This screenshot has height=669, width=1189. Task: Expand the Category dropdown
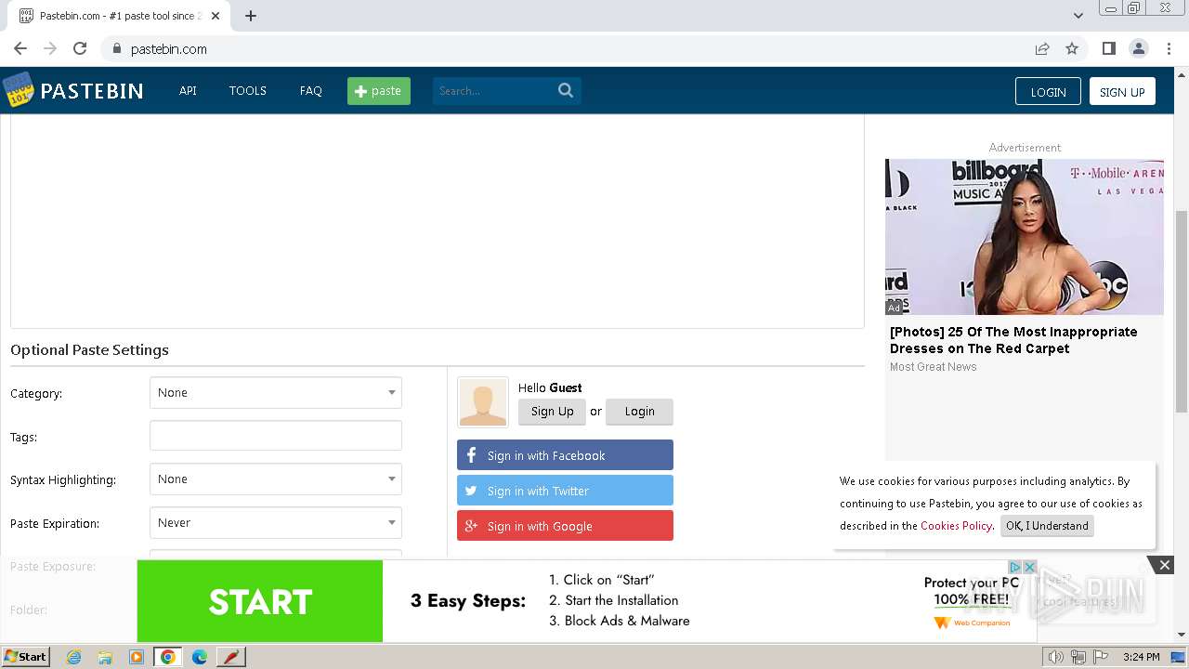click(276, 393)
